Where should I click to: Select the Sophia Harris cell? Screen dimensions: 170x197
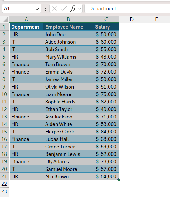coord(68,102)
